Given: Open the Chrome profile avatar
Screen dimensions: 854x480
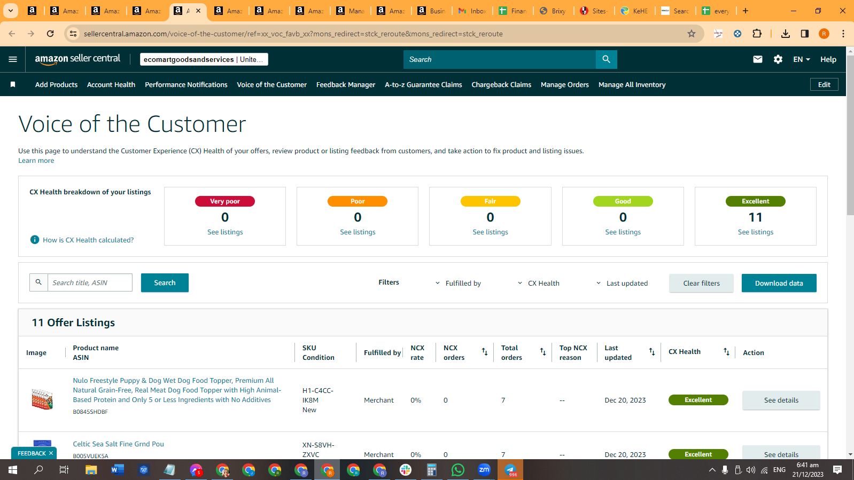Looking at the screenshot, I should [x=824, y=34].
